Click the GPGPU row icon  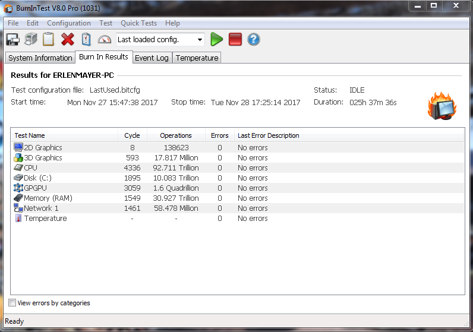(18, 188)
